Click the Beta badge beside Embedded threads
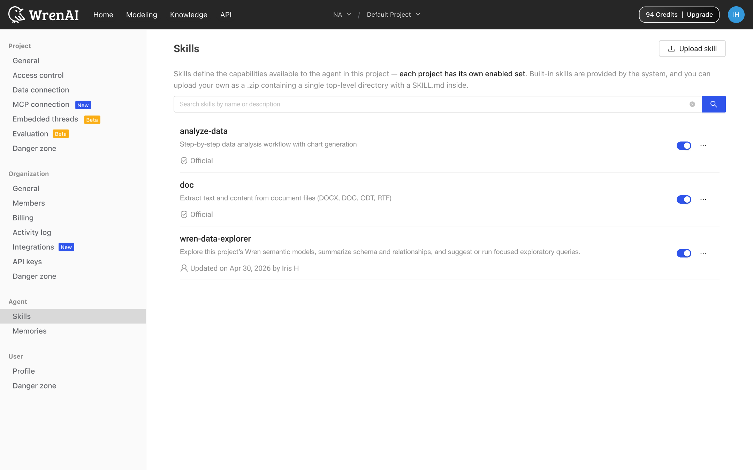The image size is (753, 470). coord(92,120)
